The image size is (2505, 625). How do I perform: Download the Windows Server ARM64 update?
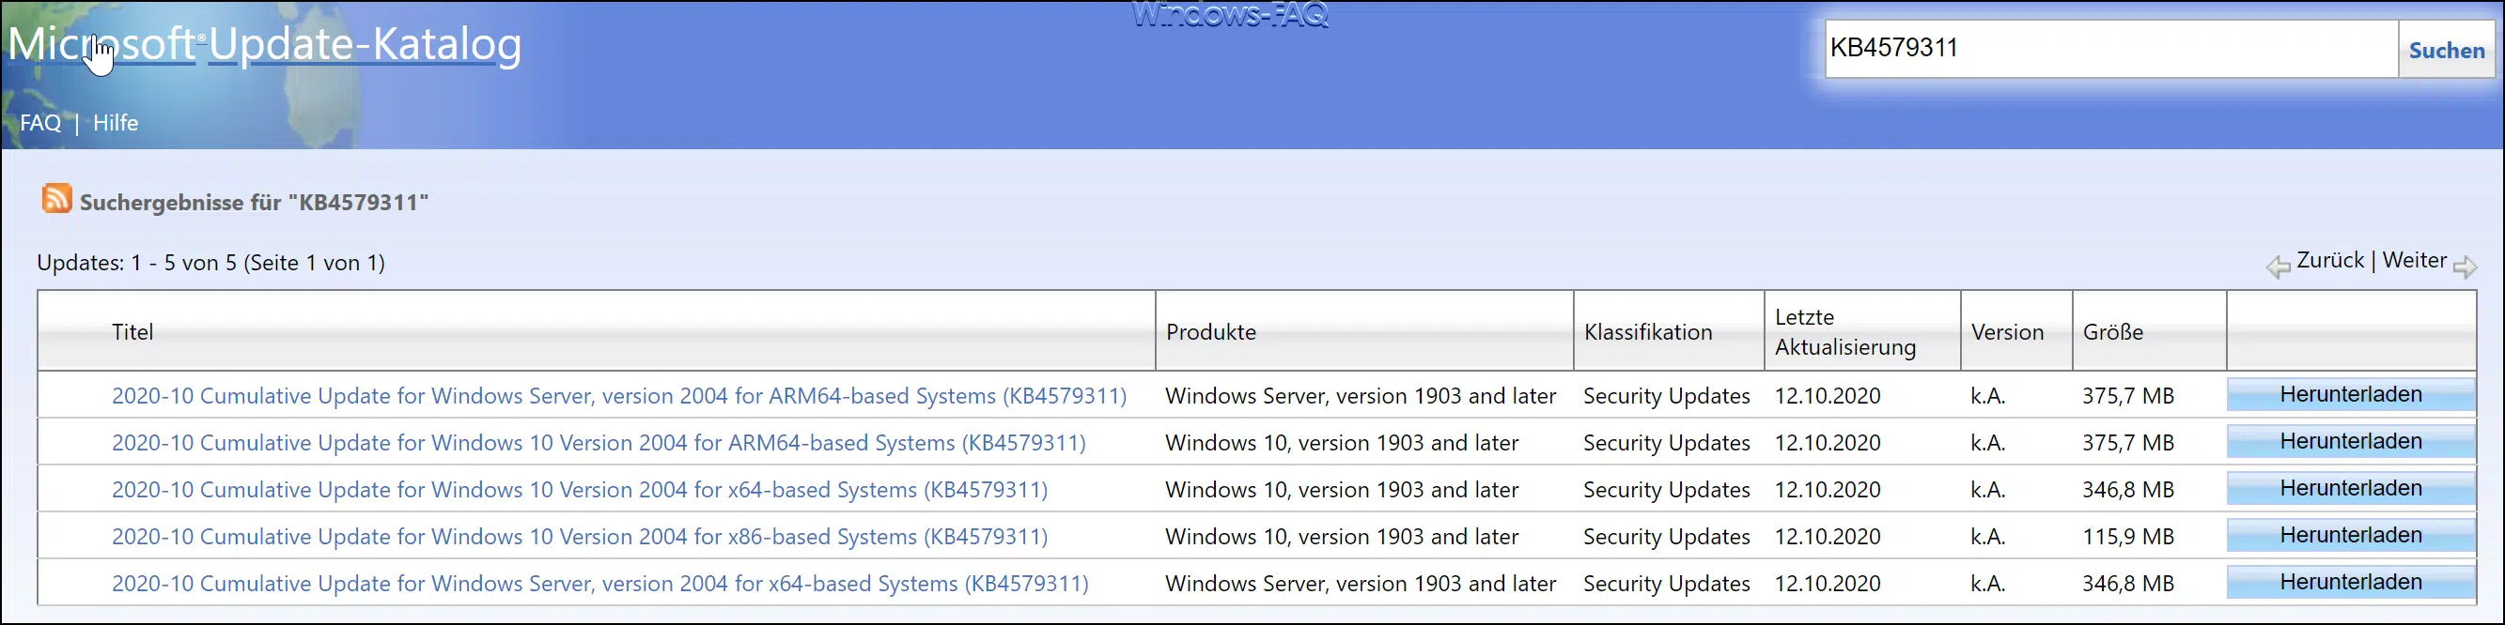pos(2349,395)
